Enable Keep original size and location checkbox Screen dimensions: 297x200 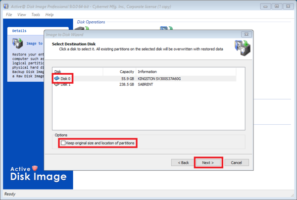[x=63, y=143]
